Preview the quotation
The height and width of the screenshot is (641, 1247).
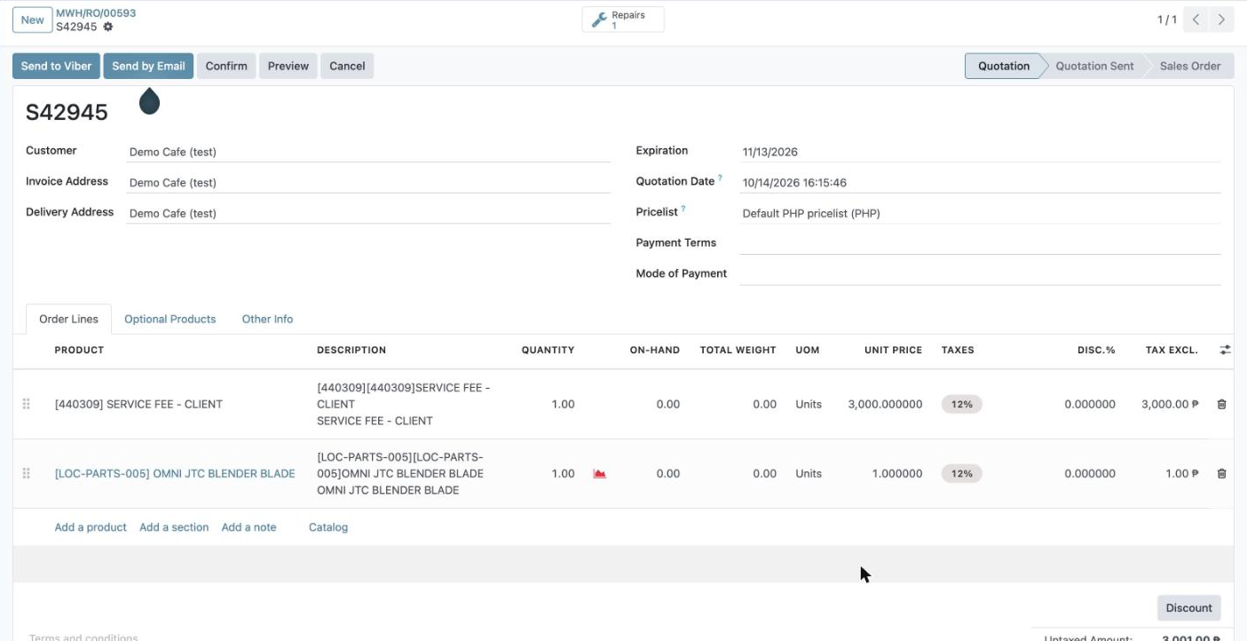pos(288,66)
